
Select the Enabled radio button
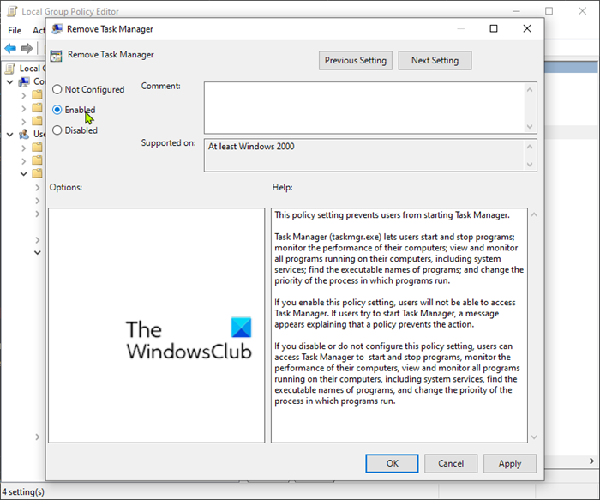click(x=57, y=110)
